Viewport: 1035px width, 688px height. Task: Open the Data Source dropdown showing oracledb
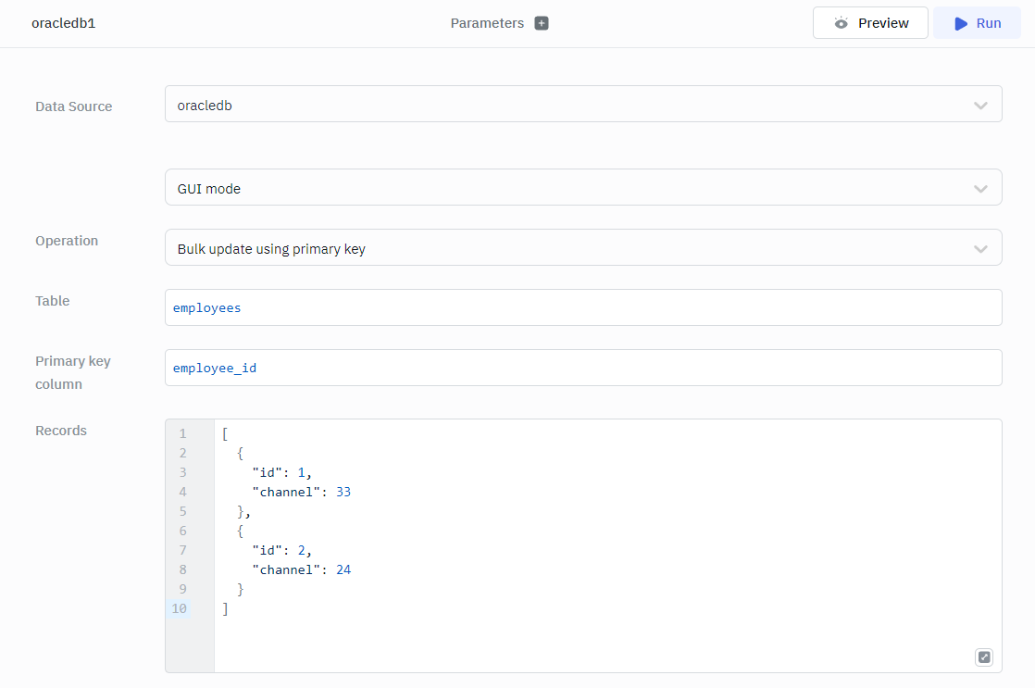tap(583, 105)
